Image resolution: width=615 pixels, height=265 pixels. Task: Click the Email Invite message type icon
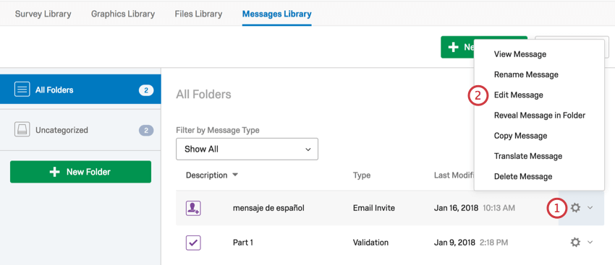[193, 208]
